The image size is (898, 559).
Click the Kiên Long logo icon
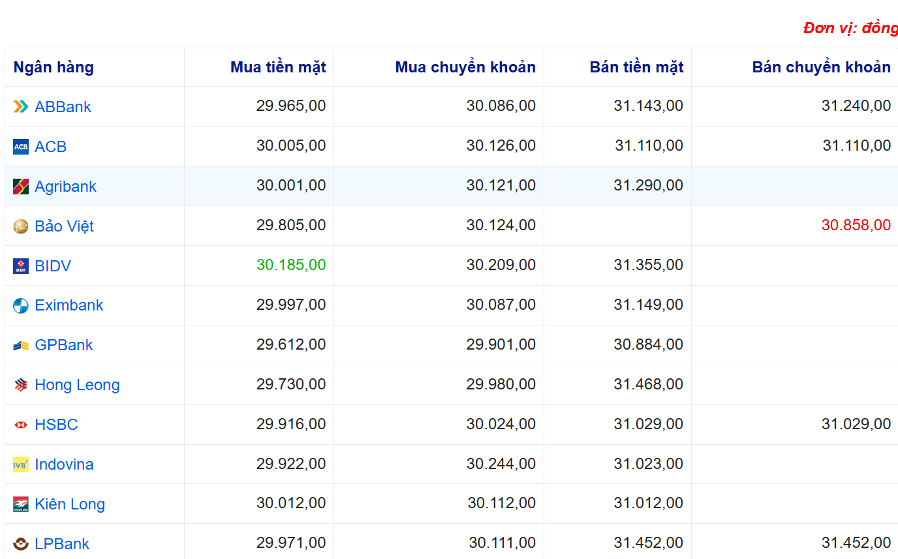(x=21, y=504)
